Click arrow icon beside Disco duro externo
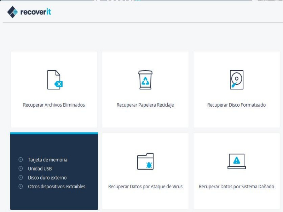Viewport: 283px width, 212px height. (x=21, y=178)
